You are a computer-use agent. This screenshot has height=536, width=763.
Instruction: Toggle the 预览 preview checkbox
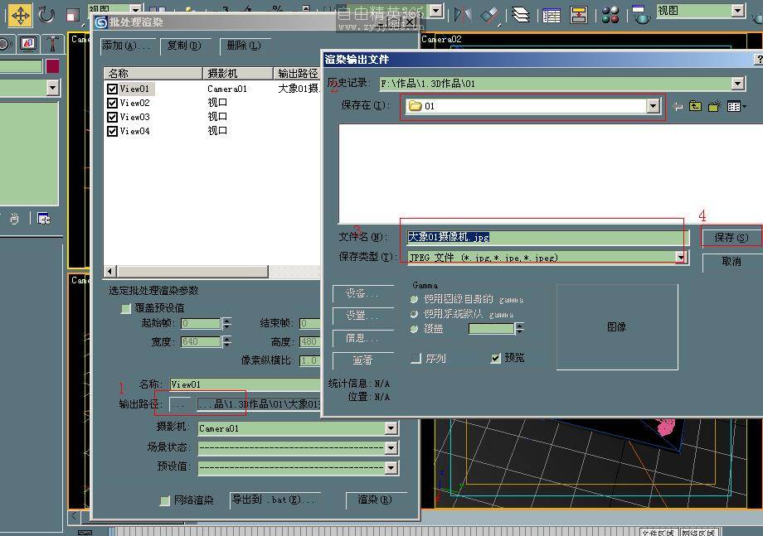[x=496, y=358]
